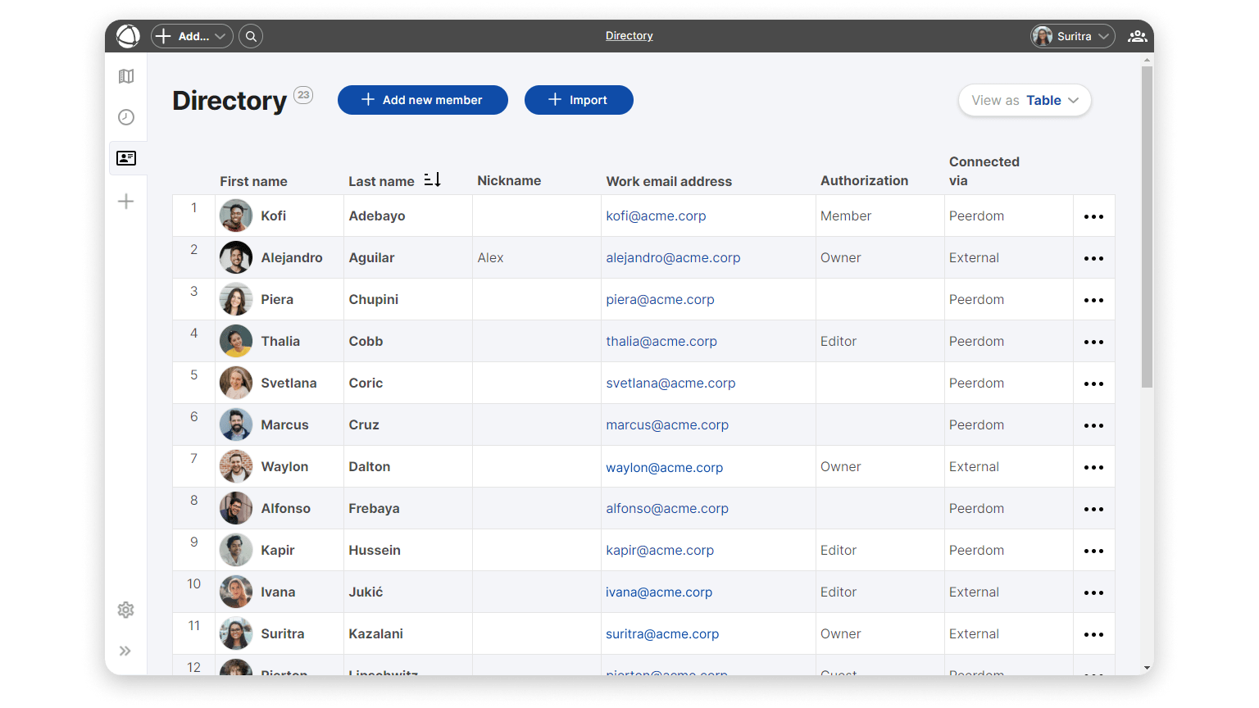
Task: Click the plus icon in sidebar
Action: coord(126,202)
